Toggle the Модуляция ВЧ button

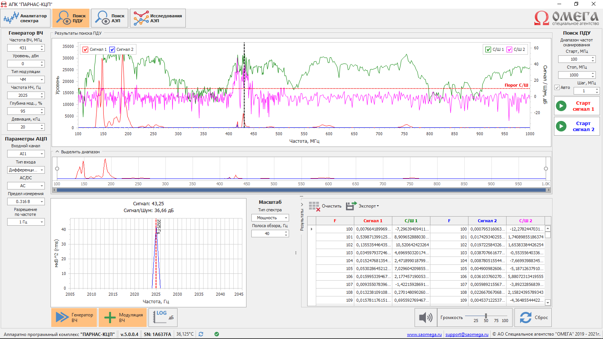coord(123,318)
